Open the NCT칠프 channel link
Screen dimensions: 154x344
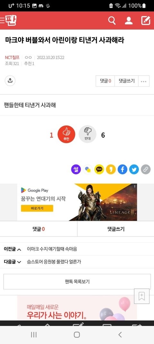click(x=12, y=57)
